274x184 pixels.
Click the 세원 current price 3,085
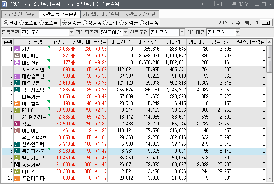tap(64, 49)
